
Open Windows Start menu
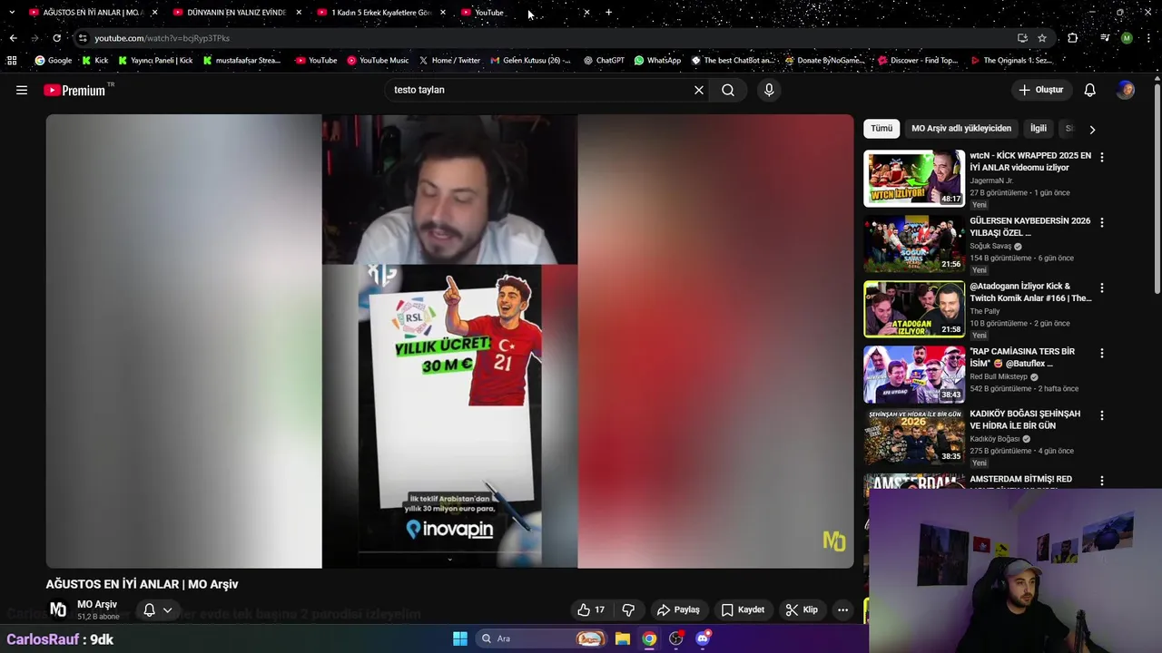tap(460, 638)
